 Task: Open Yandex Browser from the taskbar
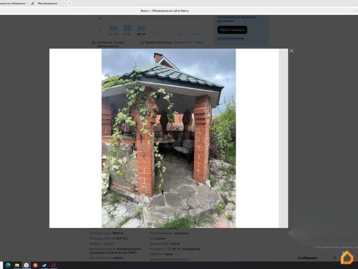(26, 265)
